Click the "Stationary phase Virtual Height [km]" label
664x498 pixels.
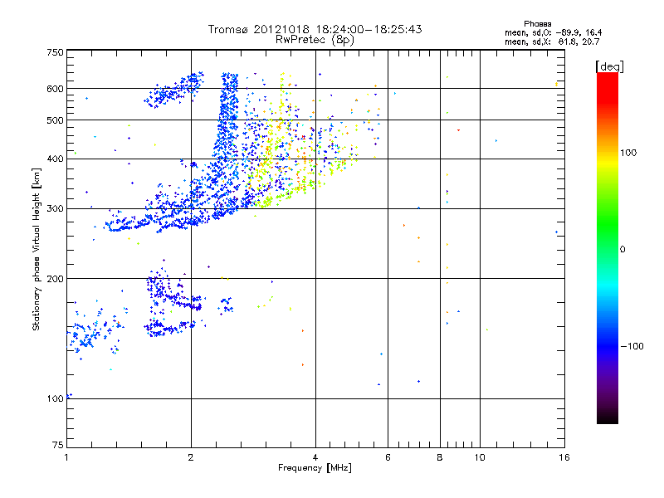click(37, 250)
